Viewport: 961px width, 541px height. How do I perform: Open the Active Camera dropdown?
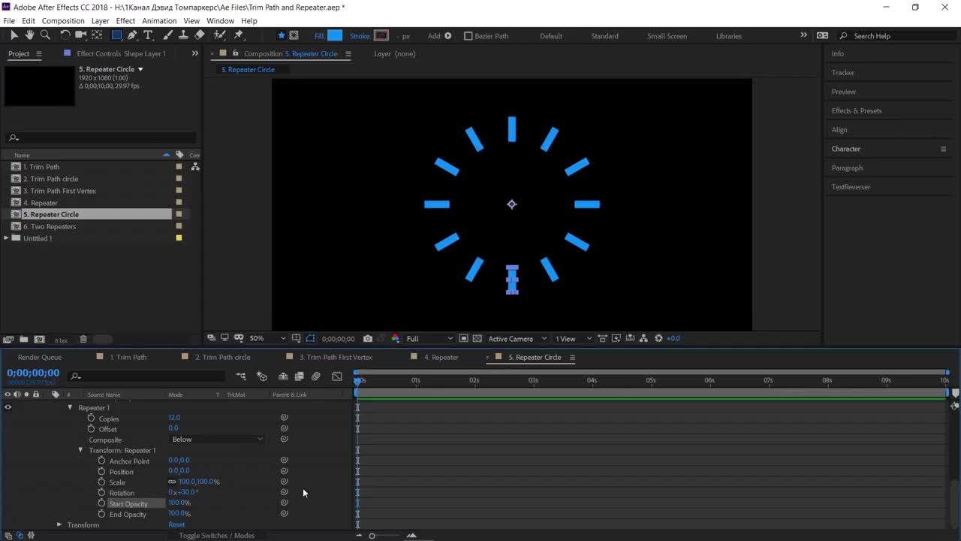[518, 339]
